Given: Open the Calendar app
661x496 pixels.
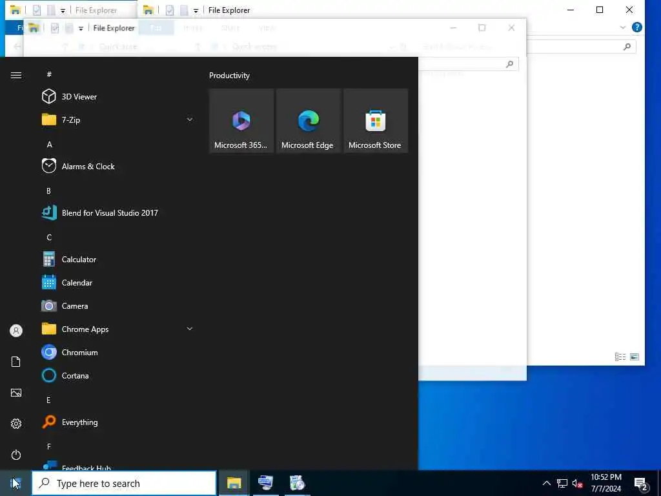Looking at the screenshot, I should point(119,283).
